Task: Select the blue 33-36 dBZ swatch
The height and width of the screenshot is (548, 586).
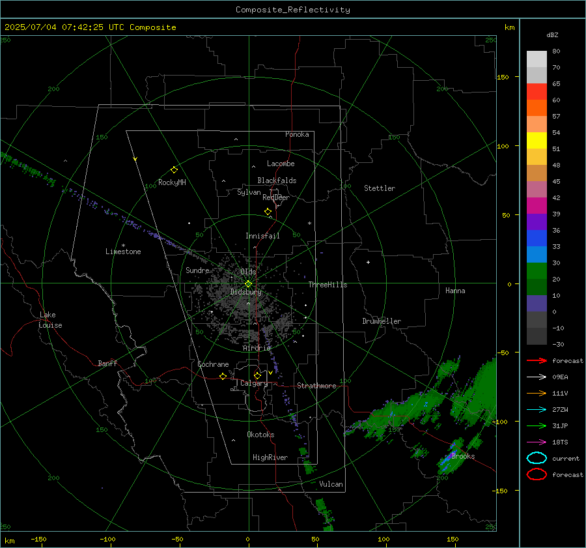Action: coord(537,238)
